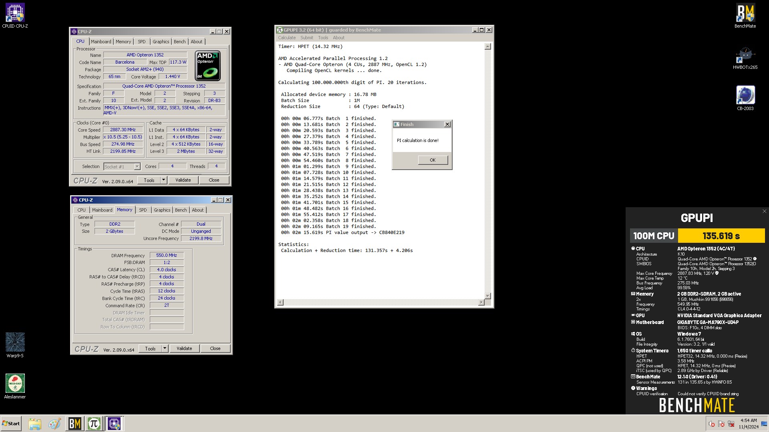The image size is (769, 432).
Task: Click the AMD Opteron 1352 name field
Action: (145, 55)
